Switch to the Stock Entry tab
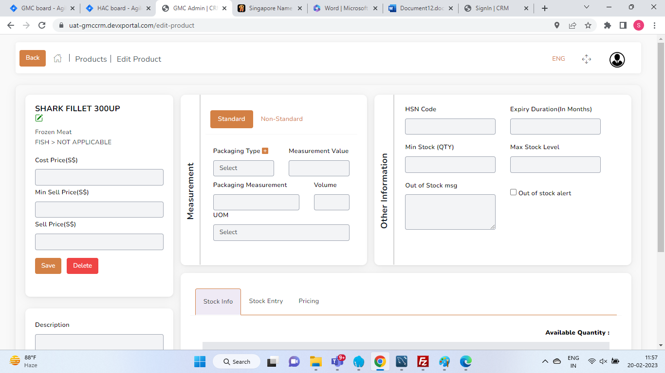 [266, 301]
